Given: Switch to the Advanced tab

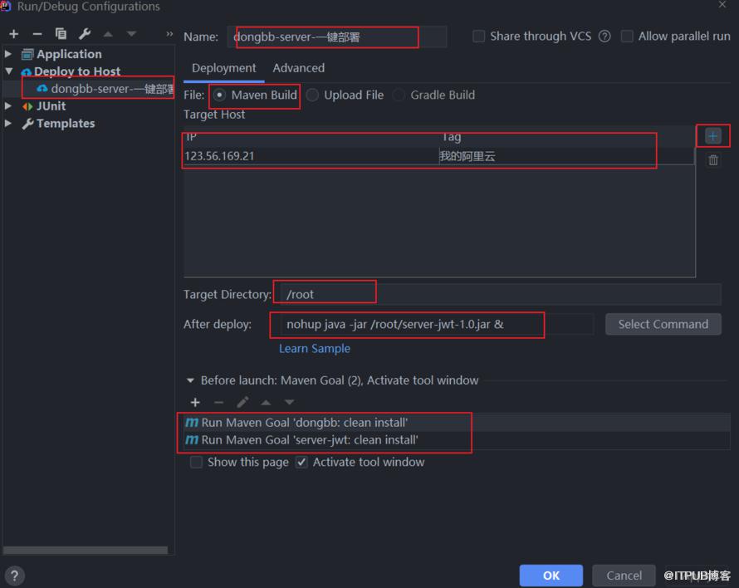Looking at the screenshot, I should coord(298,68).
